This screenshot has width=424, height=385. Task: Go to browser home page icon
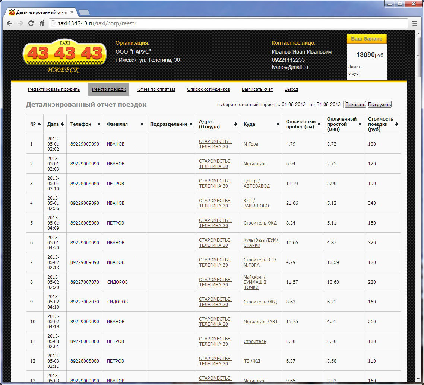[x=42, y=23]
